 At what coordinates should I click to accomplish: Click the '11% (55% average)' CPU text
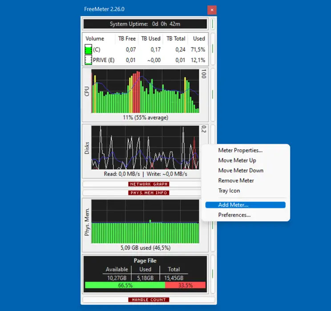coord(145,117)
